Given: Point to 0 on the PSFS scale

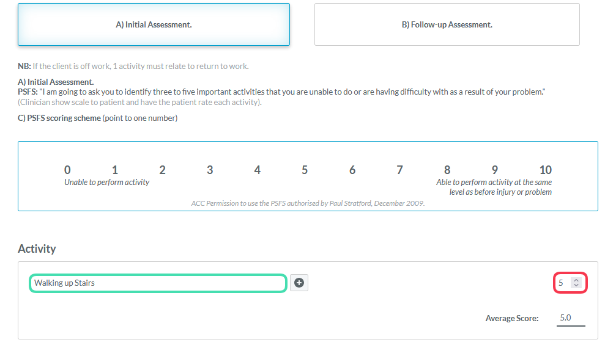Looking at the screenshot, I should (x=67, y=170).
